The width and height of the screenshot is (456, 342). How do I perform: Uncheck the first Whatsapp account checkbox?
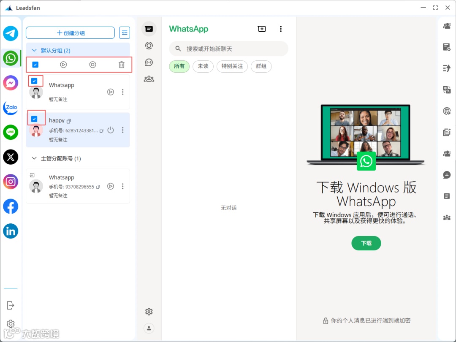[x=34, y=81]
